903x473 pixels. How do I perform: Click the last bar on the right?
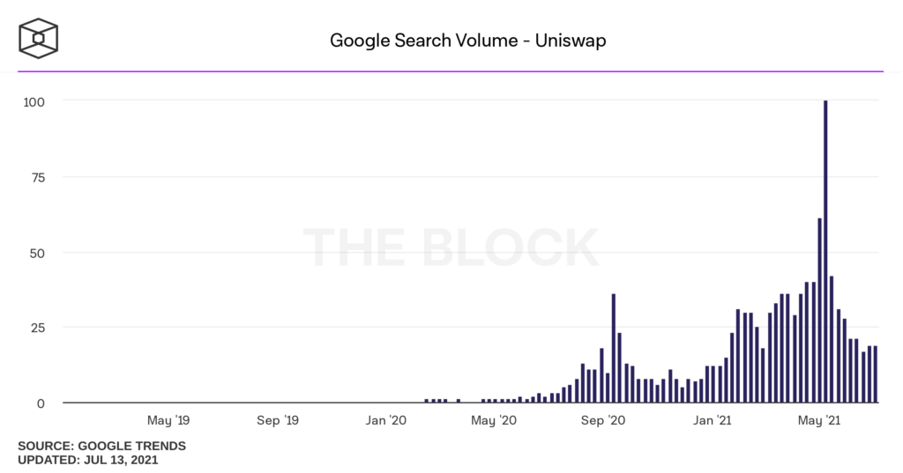pyautogui.click(x=876, y=374)
